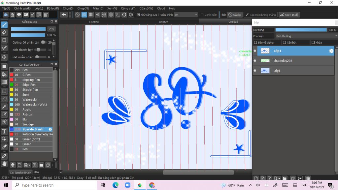The width and height of the screenshot is (338, 190).
Task: Close the Sparkle Brush list panel
Action: 56,64
